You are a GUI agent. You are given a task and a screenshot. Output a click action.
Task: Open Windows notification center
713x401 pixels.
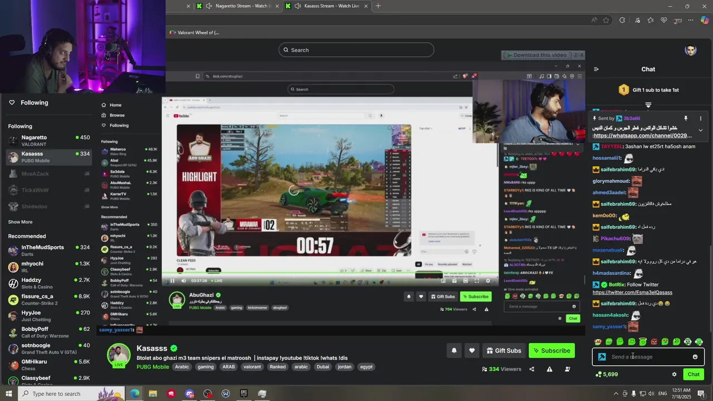(701, 394)
